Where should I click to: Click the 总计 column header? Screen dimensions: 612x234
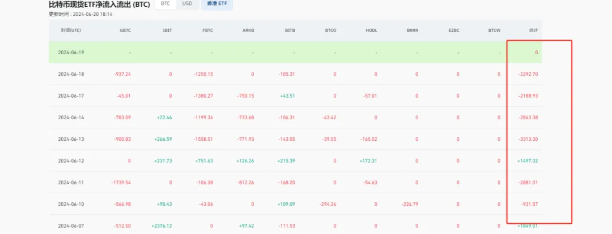point(534,31)
